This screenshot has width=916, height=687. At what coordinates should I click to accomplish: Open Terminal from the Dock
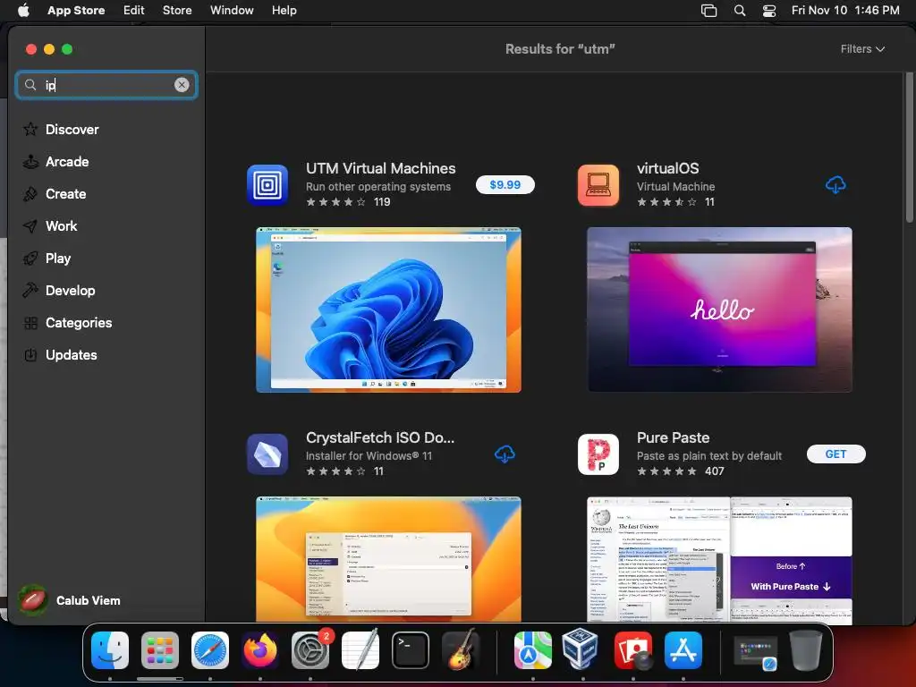pos(410,650)
